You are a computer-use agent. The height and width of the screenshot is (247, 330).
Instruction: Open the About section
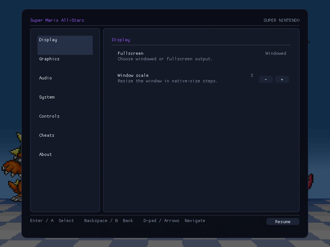pyautogui.click(x=65, y=160)
